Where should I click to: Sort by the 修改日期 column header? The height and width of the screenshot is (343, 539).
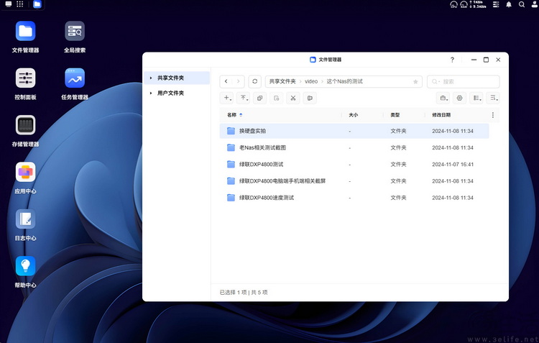click(441, 115)
